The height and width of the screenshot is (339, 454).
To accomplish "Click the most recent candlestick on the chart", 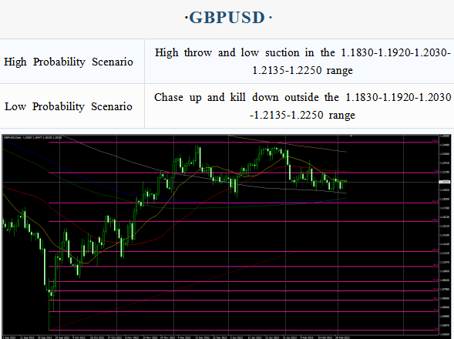I will pos(346,182).
